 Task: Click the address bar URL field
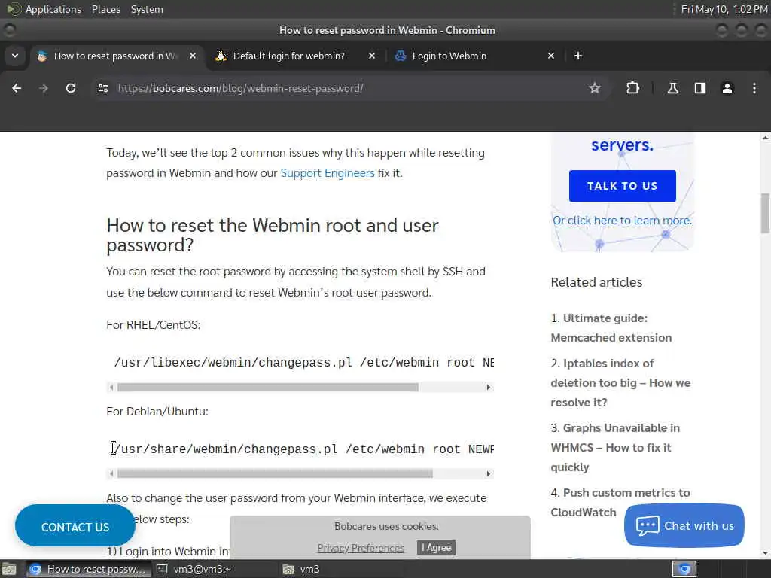[x=344, y=88]
